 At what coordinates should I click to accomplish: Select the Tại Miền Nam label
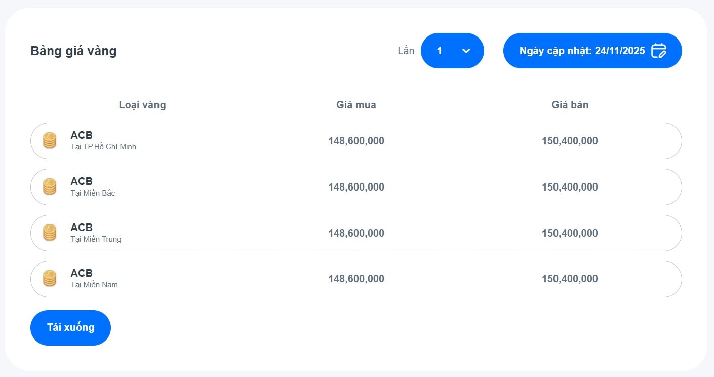click(x=94, y=285)
